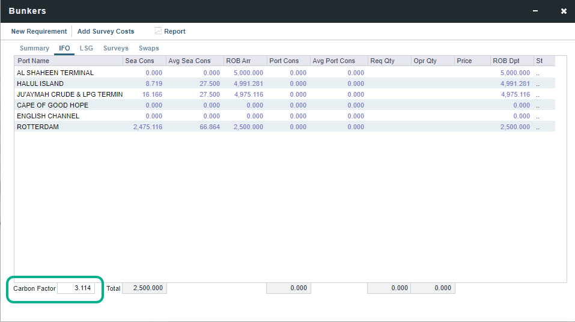Open status ellipsis for AL SHAHEEN TERMINAL row
Image resolution: width=575 pixels, height=322 pixels.
(x=538, y=73)
